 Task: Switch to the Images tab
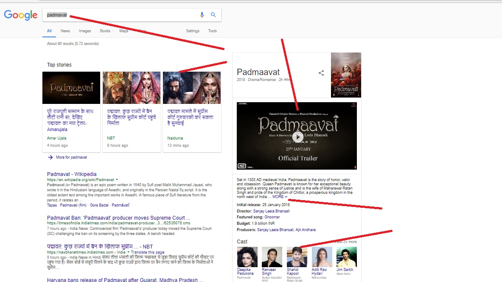pyautogui.click(x=85, y=31)
